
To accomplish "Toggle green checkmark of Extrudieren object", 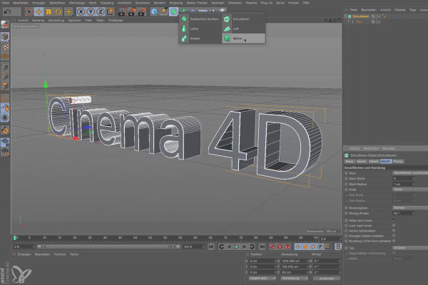I will 379,16.
